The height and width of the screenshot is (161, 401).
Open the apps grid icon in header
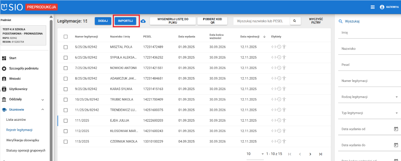pyautogui.click(x=373, y=7)
